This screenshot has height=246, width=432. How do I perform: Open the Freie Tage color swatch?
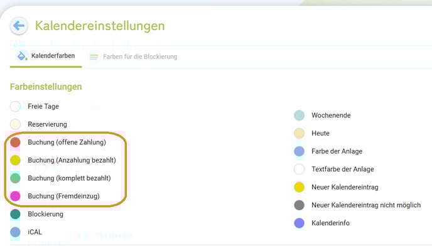[x=15, y=106]
